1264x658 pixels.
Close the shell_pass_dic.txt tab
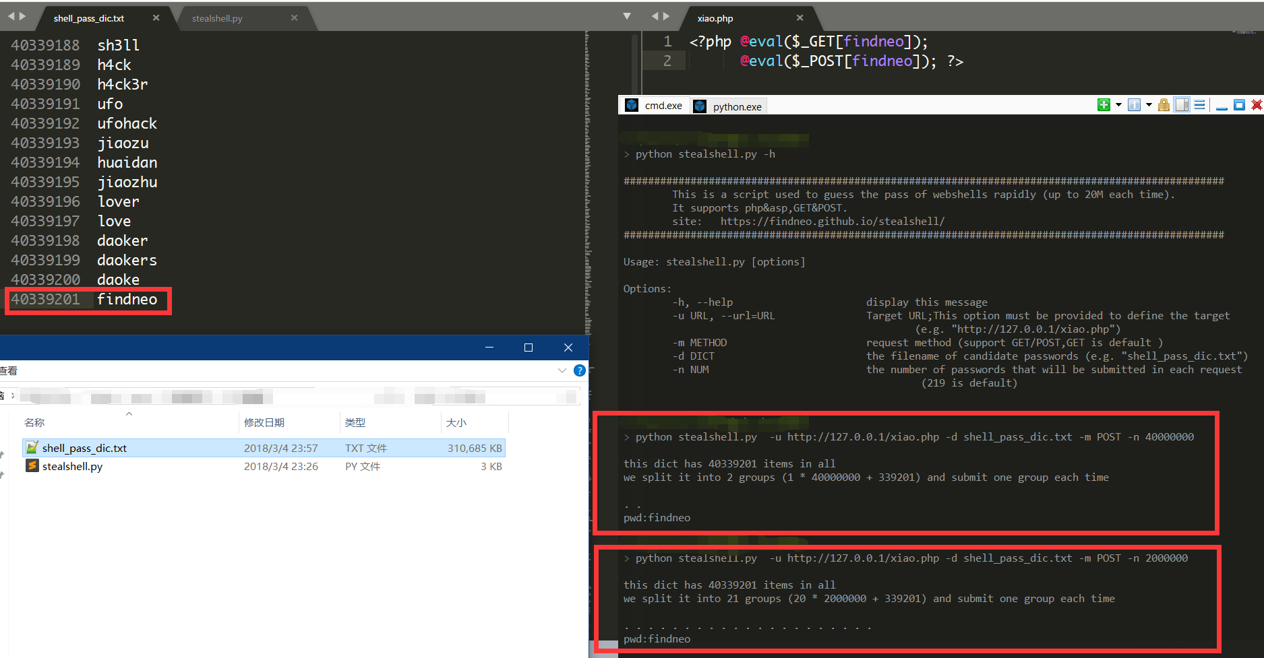pos(156,18)
